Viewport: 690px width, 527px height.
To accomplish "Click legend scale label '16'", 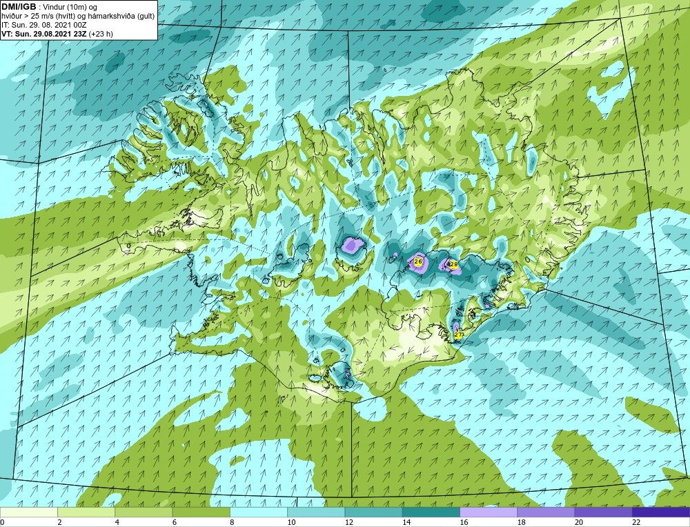I will [x=464, y=522].
